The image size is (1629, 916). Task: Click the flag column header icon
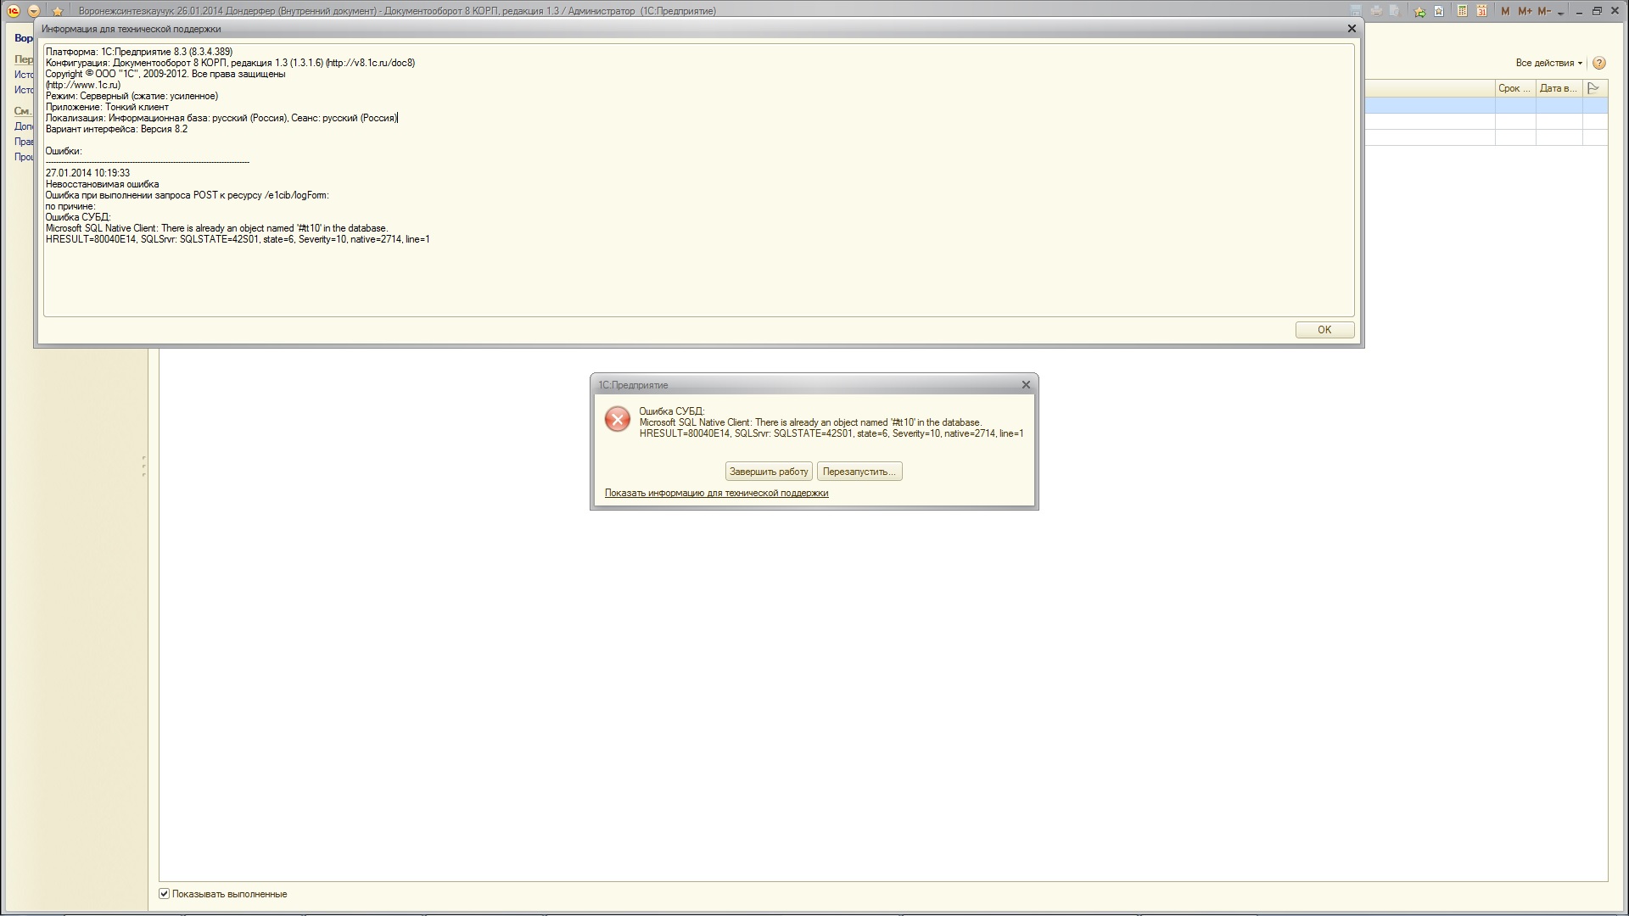coord(1593,88)
